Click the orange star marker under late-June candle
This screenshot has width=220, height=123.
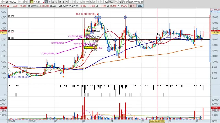(195, 45)
